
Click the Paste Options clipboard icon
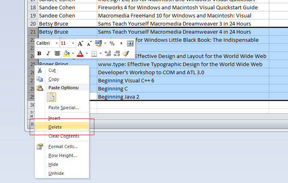pos(40,88)
